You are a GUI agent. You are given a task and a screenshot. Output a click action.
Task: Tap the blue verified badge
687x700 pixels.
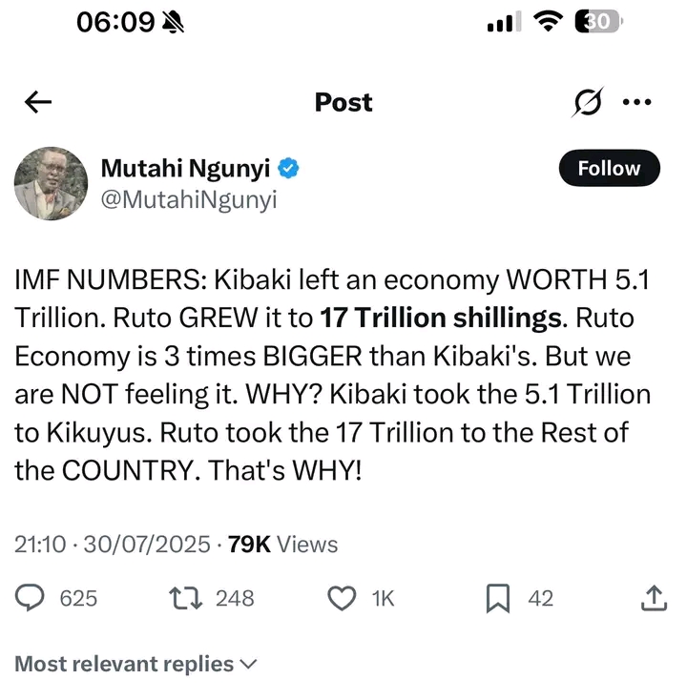tap(289, 169)
